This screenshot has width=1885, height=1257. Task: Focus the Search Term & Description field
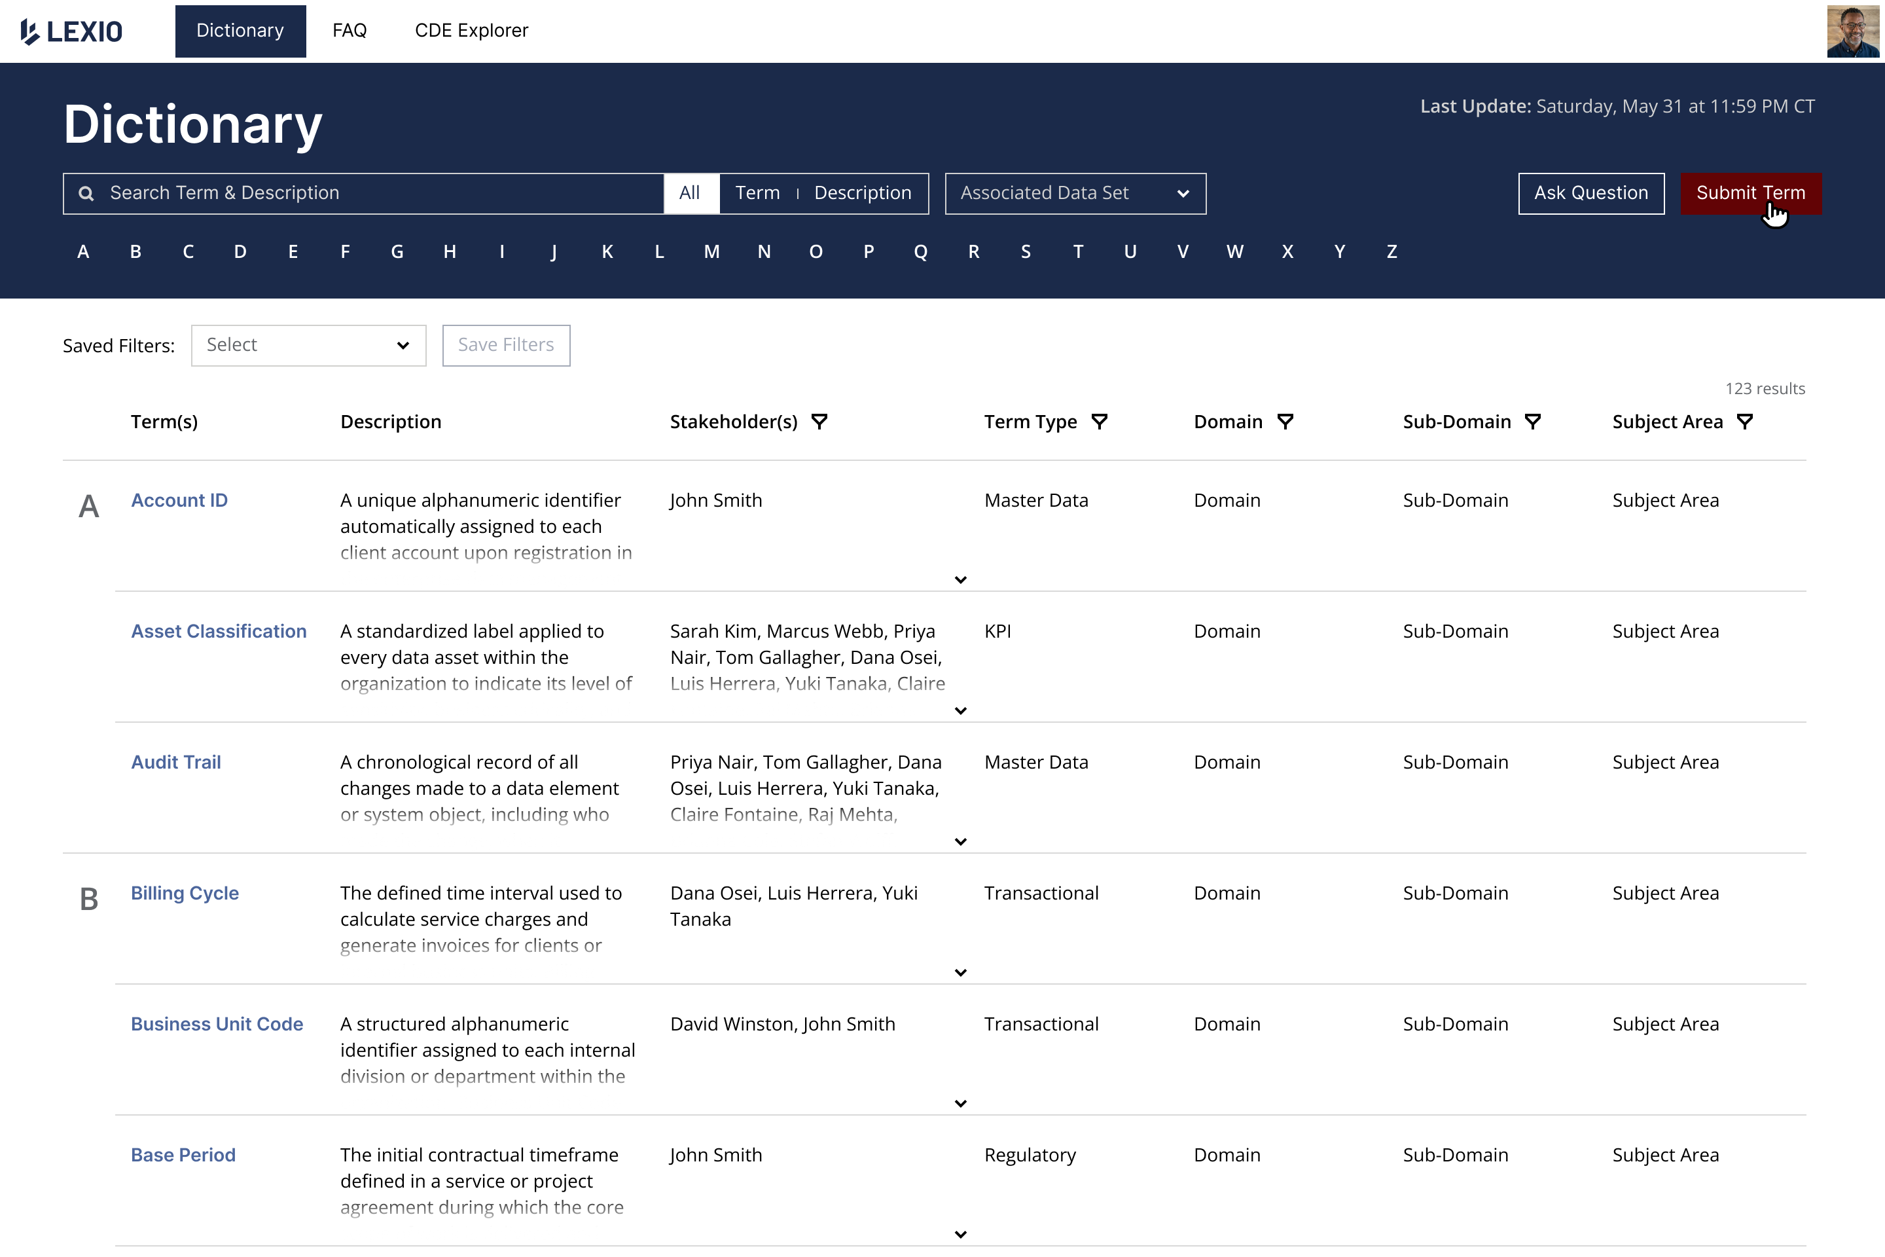(363, 193)
